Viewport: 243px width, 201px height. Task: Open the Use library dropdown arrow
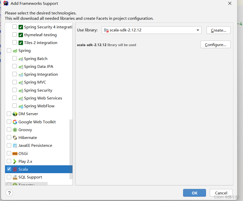pyautogui.click(x=198, y=30)
